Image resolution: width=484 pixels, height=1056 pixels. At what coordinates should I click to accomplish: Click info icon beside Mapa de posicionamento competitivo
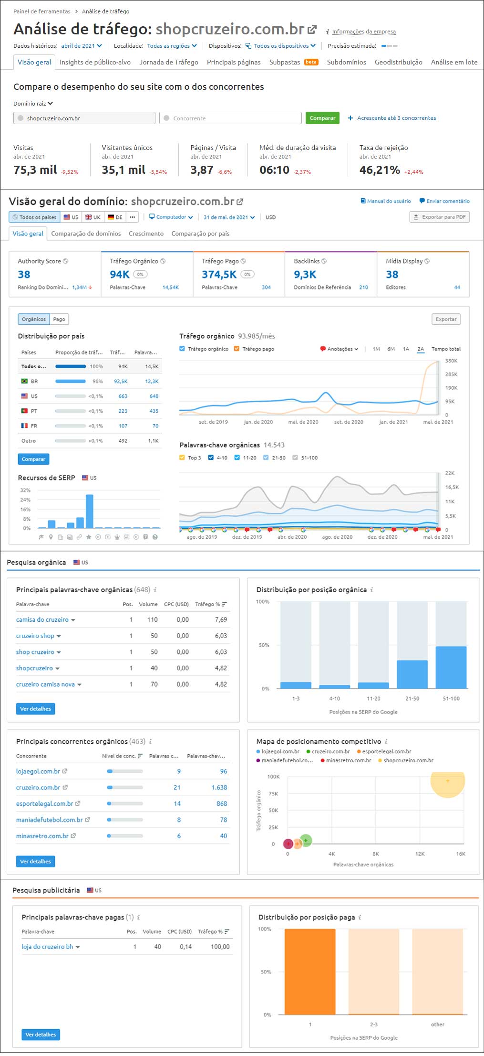(386, 742)
